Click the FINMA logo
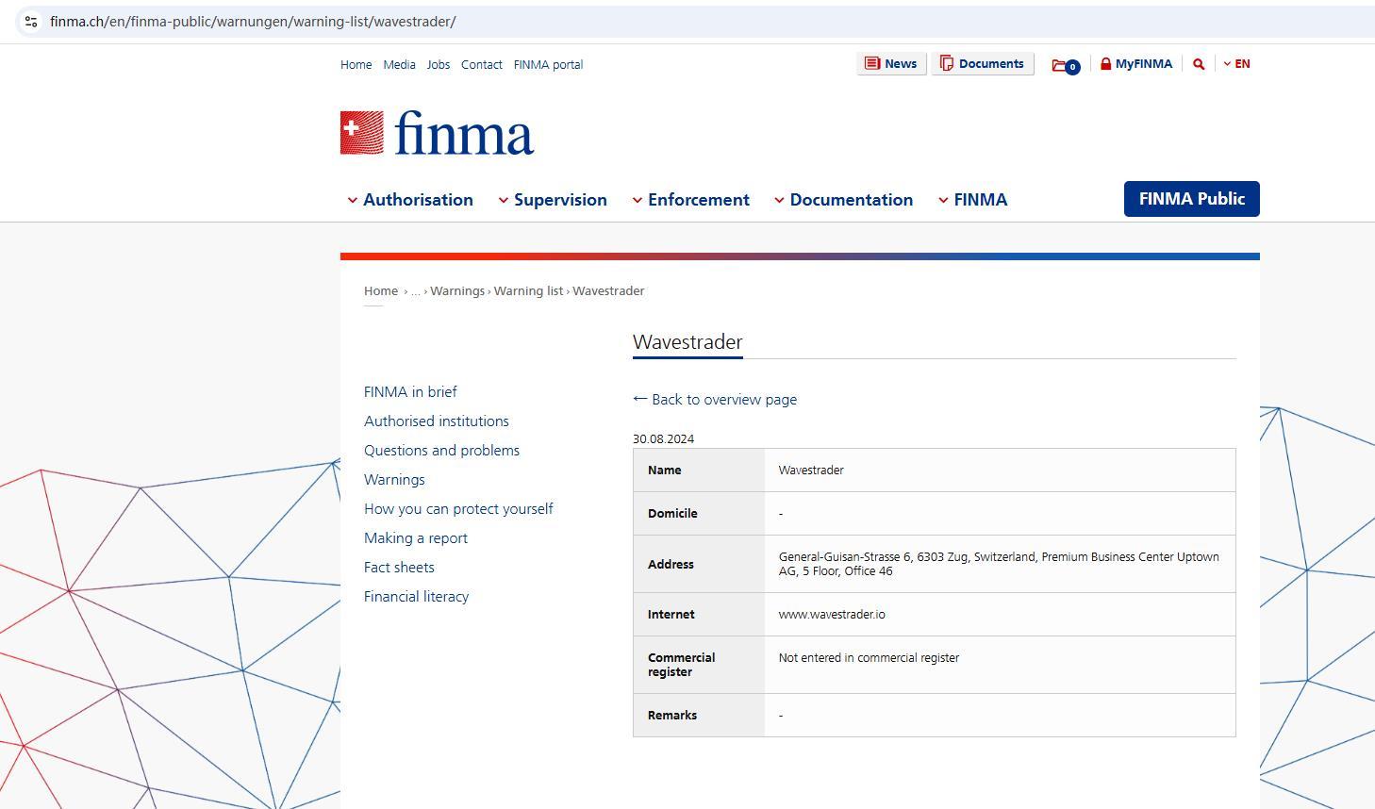The height and width of the screenshot is (809, 1375). [x=437, y=133]
